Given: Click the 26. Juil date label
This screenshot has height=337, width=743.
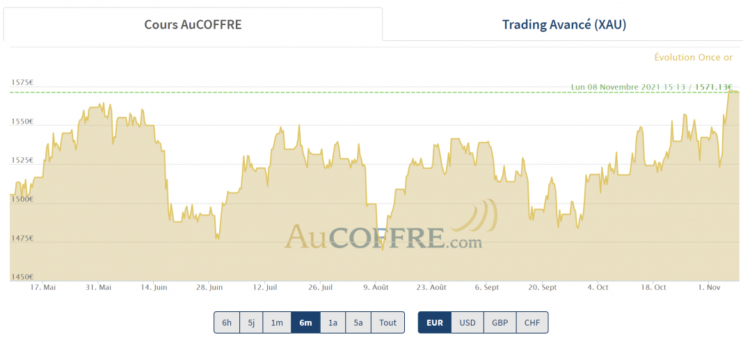Looking at the screenshot, I should pyautogui.click(x=320, y=287).
